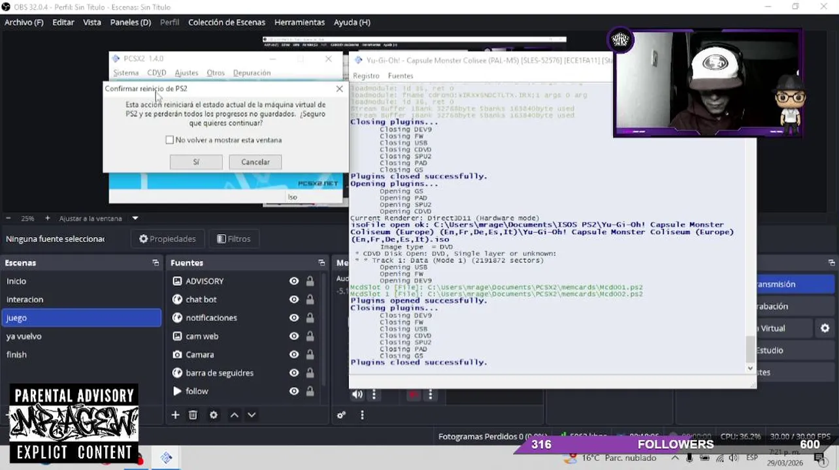The height and width of the screenshot is (470, 839).
Task: Pop out the Escenas dock
Action: (156, 262)
